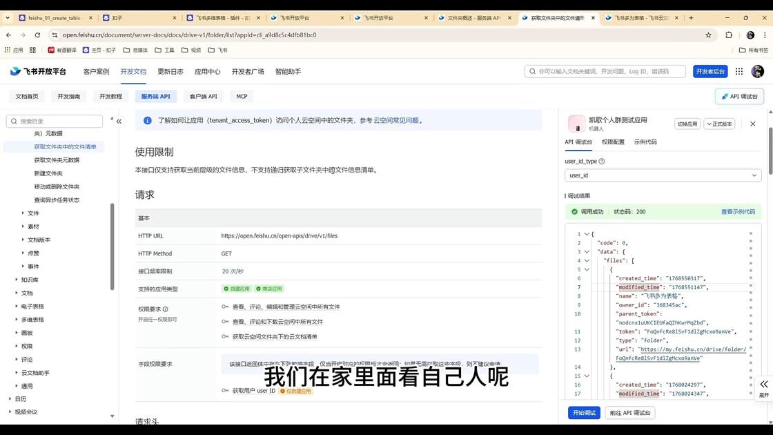Image resolution: width=773 pixels, height=435 pixels.
Task: Open the 所有书签 folder
Action: [x=753, y=50]
